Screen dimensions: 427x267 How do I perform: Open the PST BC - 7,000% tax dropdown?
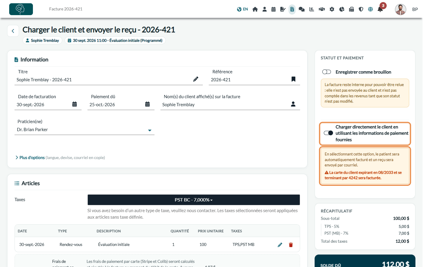(x=194, y=200)
